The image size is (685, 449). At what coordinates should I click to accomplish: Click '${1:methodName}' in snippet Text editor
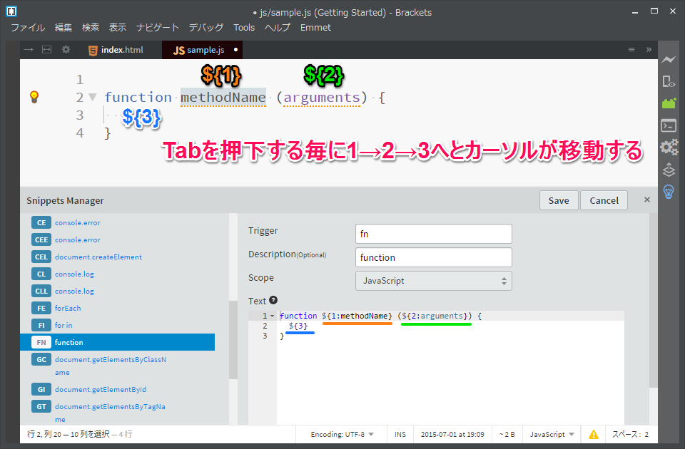click(357, 316)
